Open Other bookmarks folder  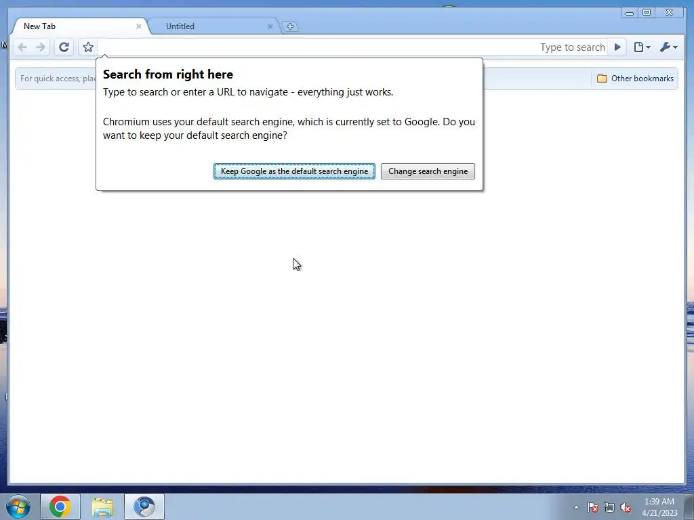point(635,79)
